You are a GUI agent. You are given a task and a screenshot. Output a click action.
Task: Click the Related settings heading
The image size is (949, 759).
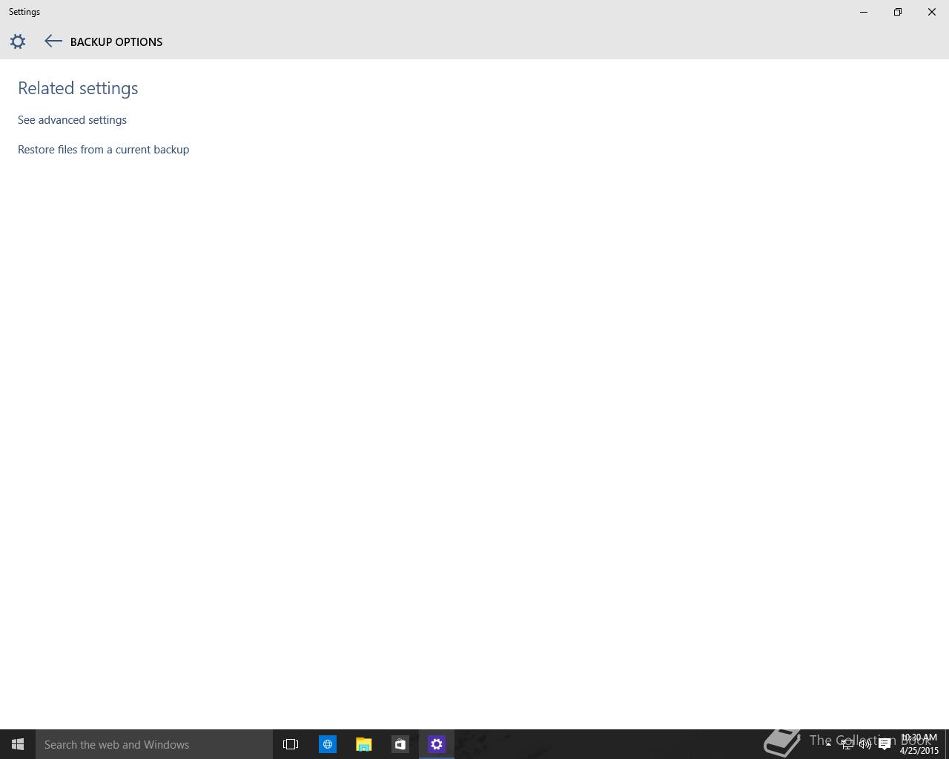coord(78,88)
